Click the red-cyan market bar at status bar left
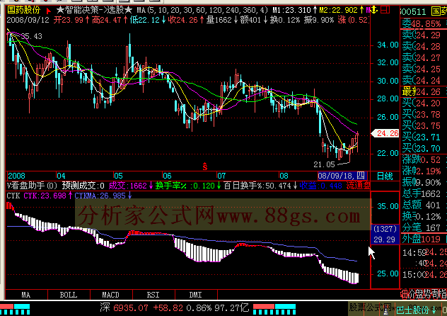This screenshot has height=316, width=447. point(15,310)
